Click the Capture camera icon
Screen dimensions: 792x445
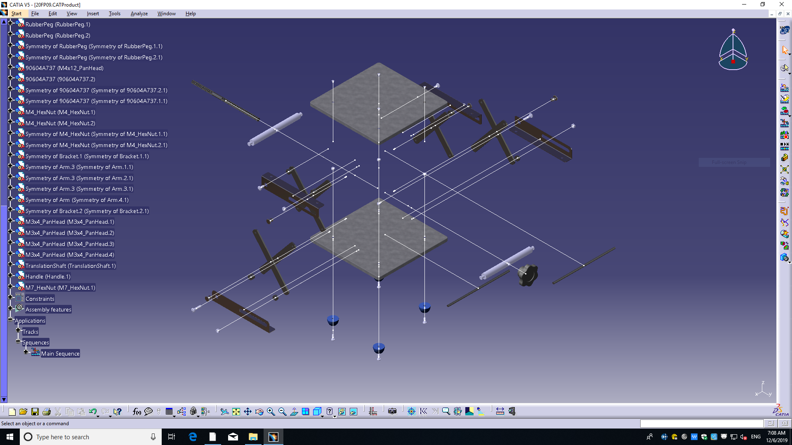pos(392,411)
